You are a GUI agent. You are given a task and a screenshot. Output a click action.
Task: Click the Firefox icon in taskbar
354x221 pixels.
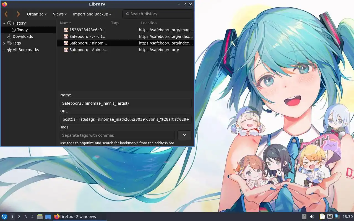coord(57,217)
